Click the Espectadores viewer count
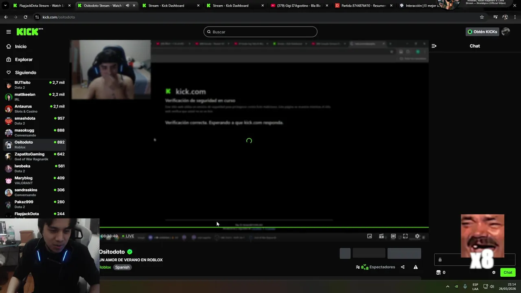521x293 pixels. [375, 267]
